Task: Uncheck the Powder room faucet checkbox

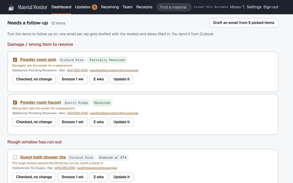Action: (15, 103)
